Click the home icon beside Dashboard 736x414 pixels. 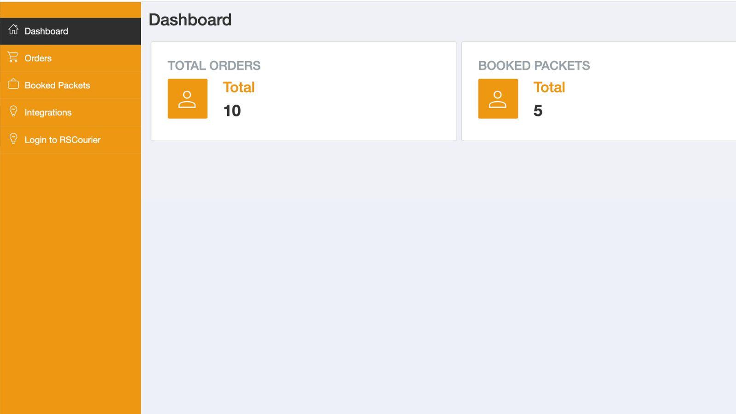pyautogui.click(x=12, y=30)
